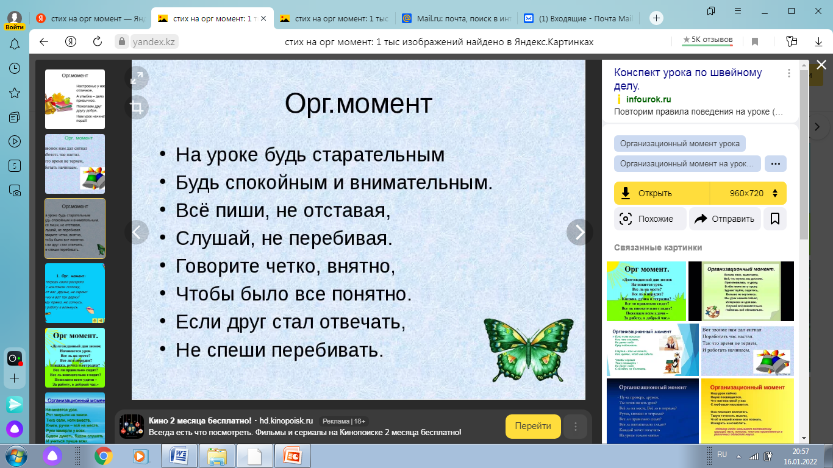Bookmark this page in address bar
The width and height of the screenshot is (833, 468).
[755, 41]
